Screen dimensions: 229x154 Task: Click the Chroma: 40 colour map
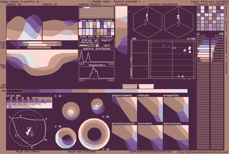[x=24, y=23]
